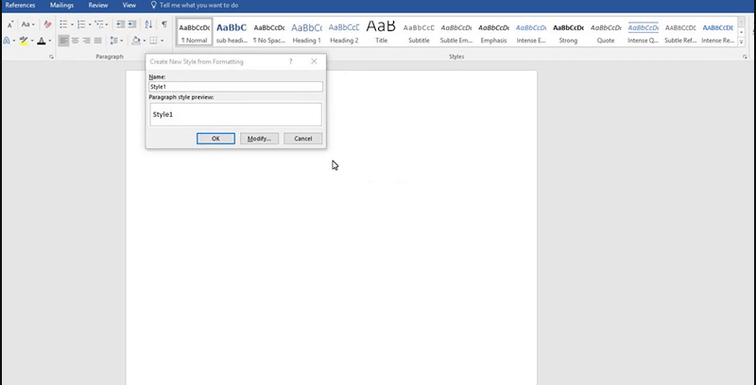Apply center alignment to the paragraph
This screenshot has height=385, width=756.
coord(76,42)
